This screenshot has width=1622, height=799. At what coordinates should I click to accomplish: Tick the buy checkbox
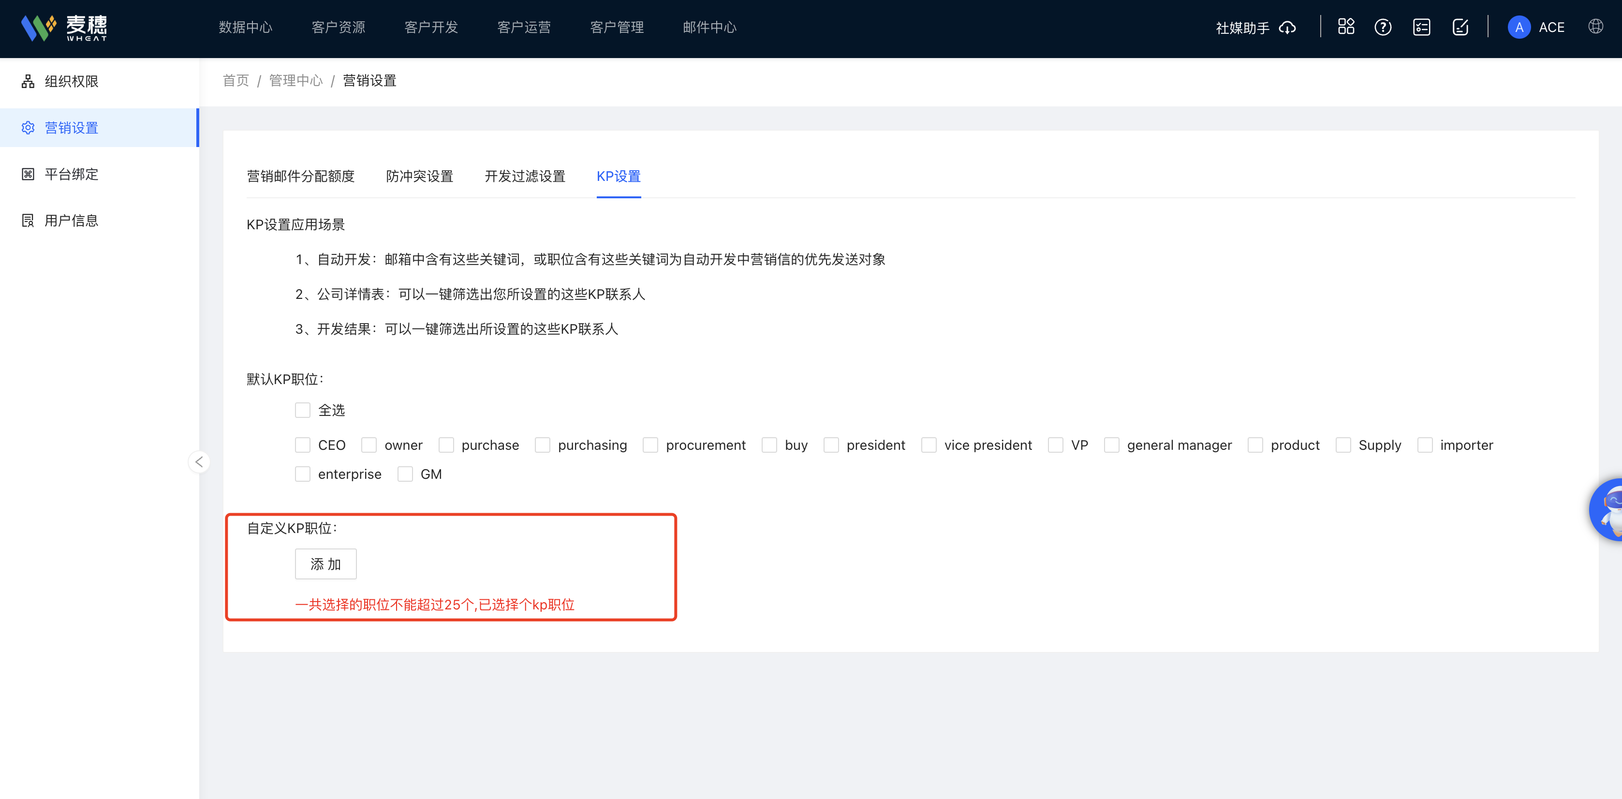click(769, 445)
